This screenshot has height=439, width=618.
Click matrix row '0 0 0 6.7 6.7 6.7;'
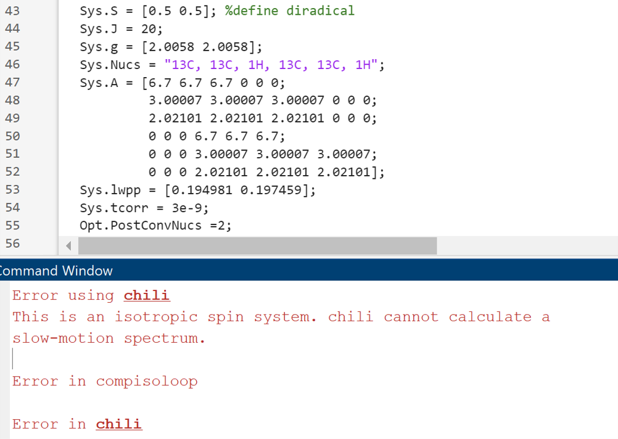click(x=216, y=136)
